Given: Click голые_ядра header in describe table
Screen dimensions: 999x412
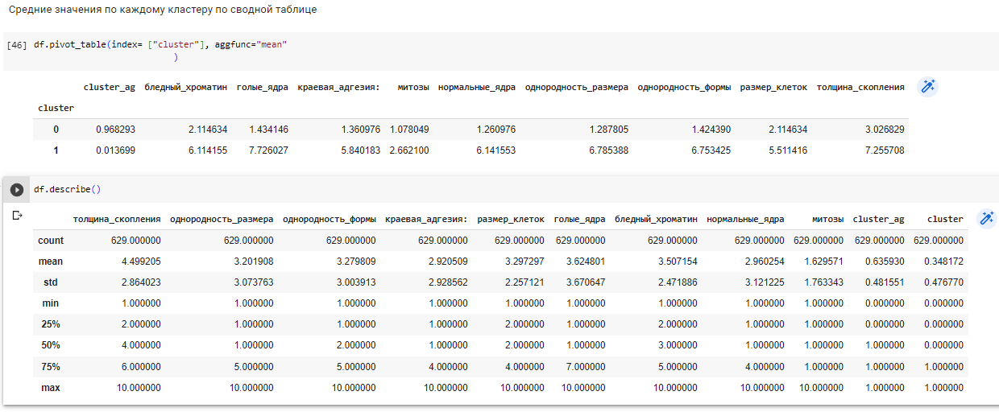Looking at the screenshot, I should pyautogui.click(x=580, y=219).
